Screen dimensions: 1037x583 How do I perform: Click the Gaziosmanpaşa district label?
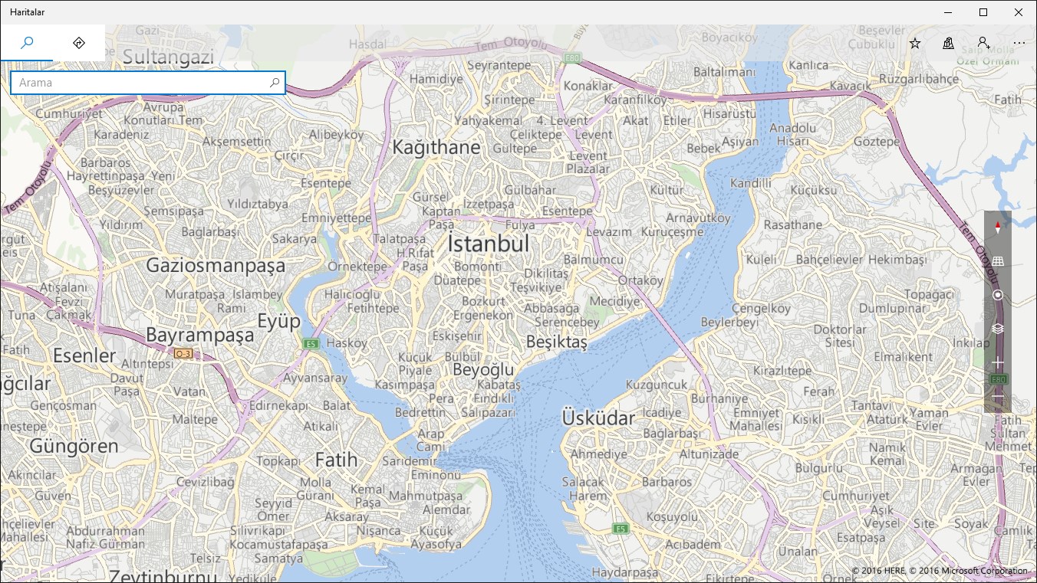[216, 266]
